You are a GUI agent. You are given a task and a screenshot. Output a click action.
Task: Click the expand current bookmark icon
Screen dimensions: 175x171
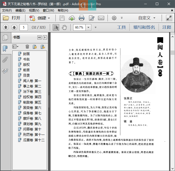point(43,47)
